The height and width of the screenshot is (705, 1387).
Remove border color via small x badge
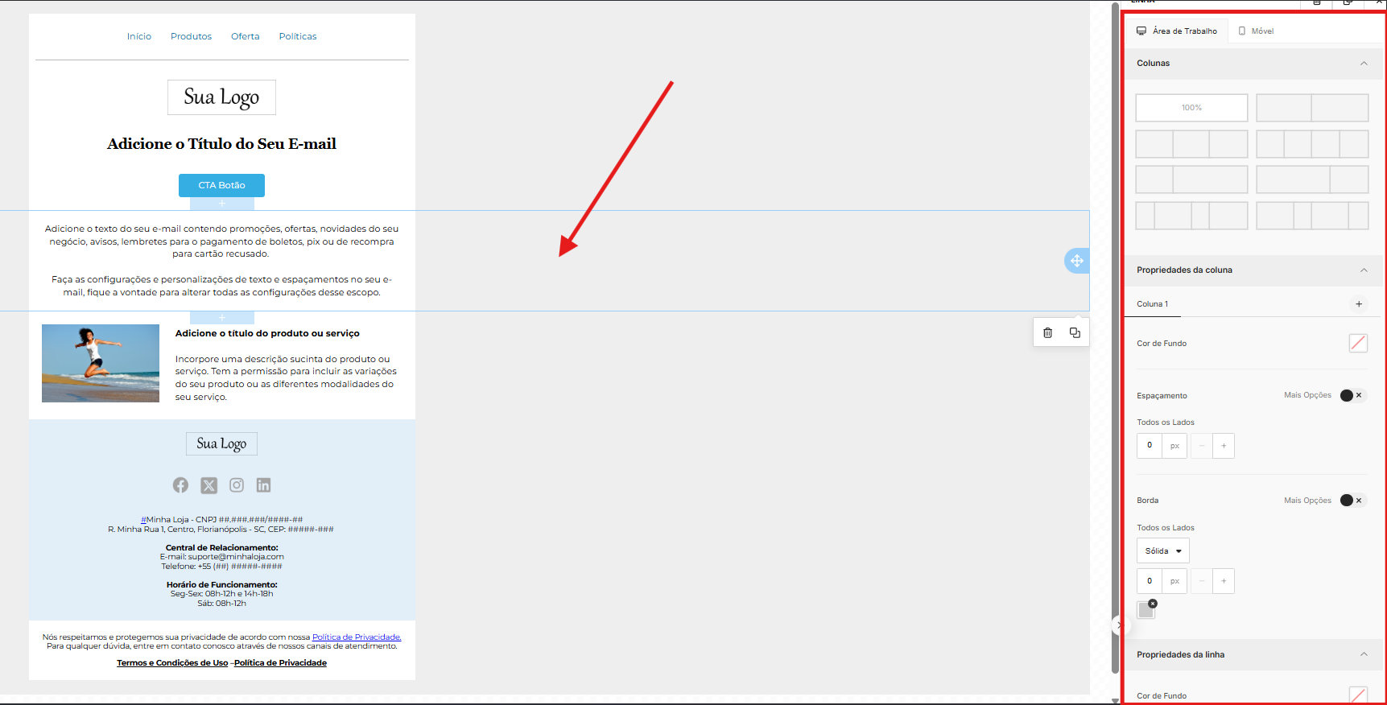click(x=1153, y=604)
